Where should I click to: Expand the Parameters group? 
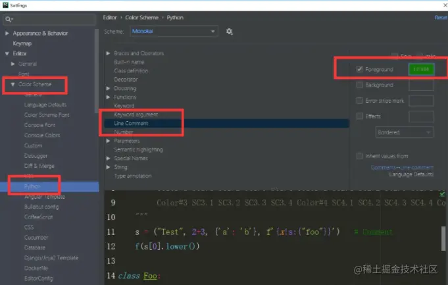coord(109,141)
